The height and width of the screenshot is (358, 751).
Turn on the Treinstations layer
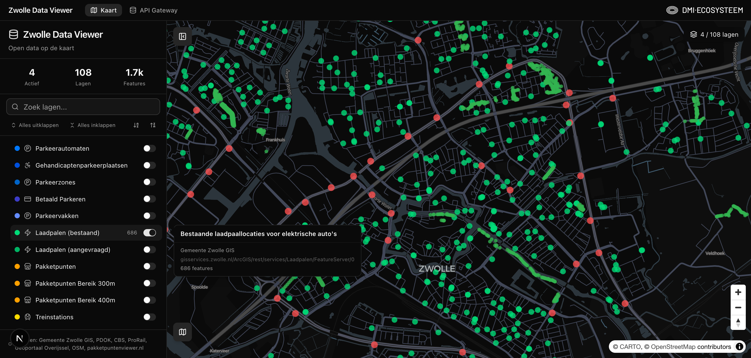tap(150, 317)
